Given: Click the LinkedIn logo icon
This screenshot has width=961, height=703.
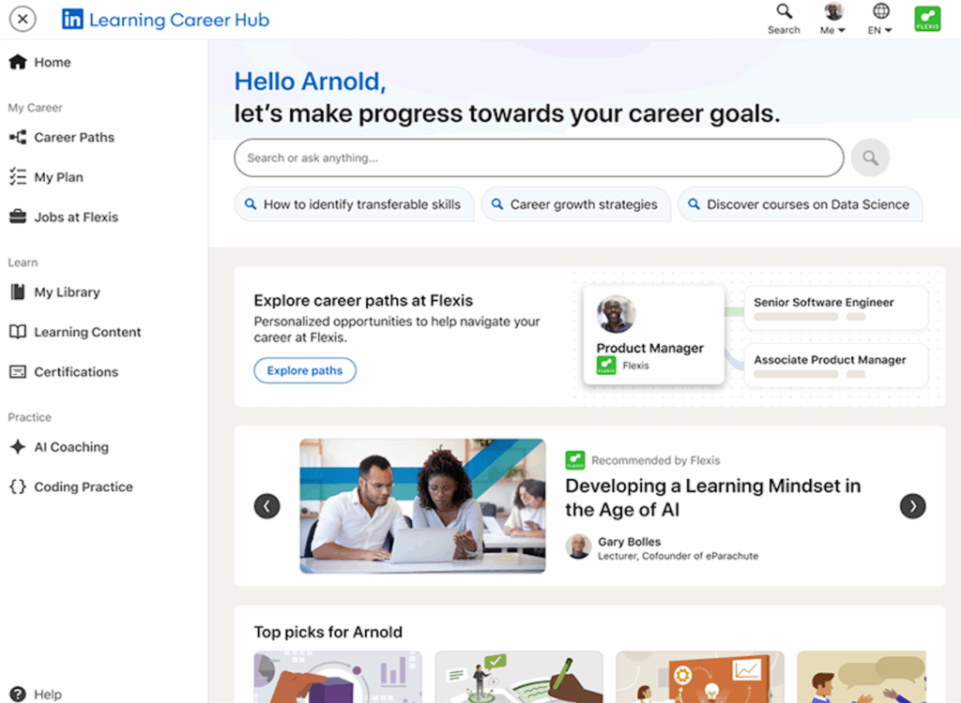Looking at the screenshot, I should [x=72, y=19].
